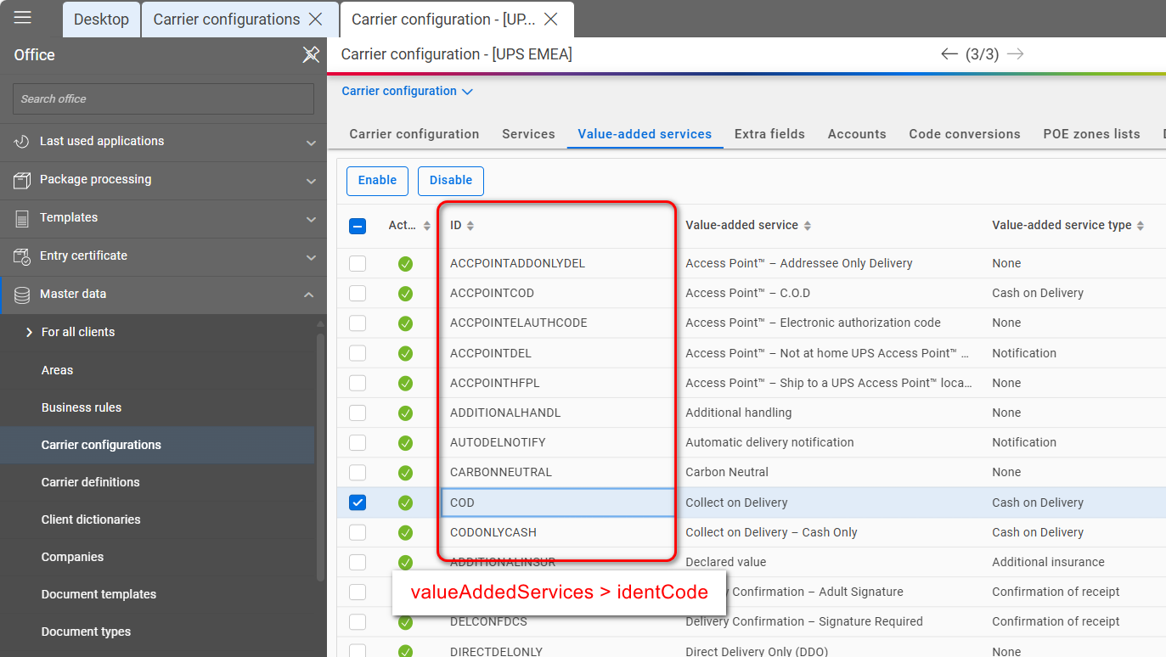1166x657 pixels.
Task: Open the Carrier configuration sub-tab
Action: pyautogui.click(x=414, y=134)
